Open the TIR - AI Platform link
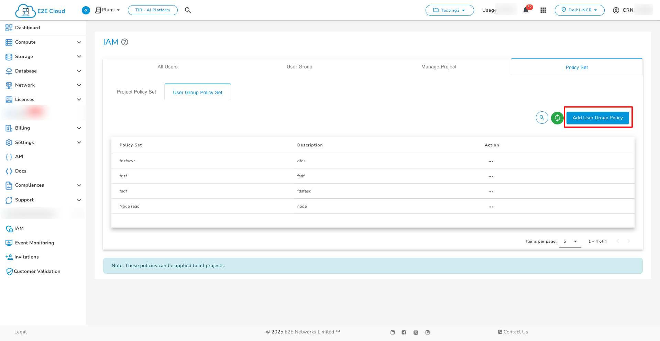660x341 pixels. coord(153,10)
